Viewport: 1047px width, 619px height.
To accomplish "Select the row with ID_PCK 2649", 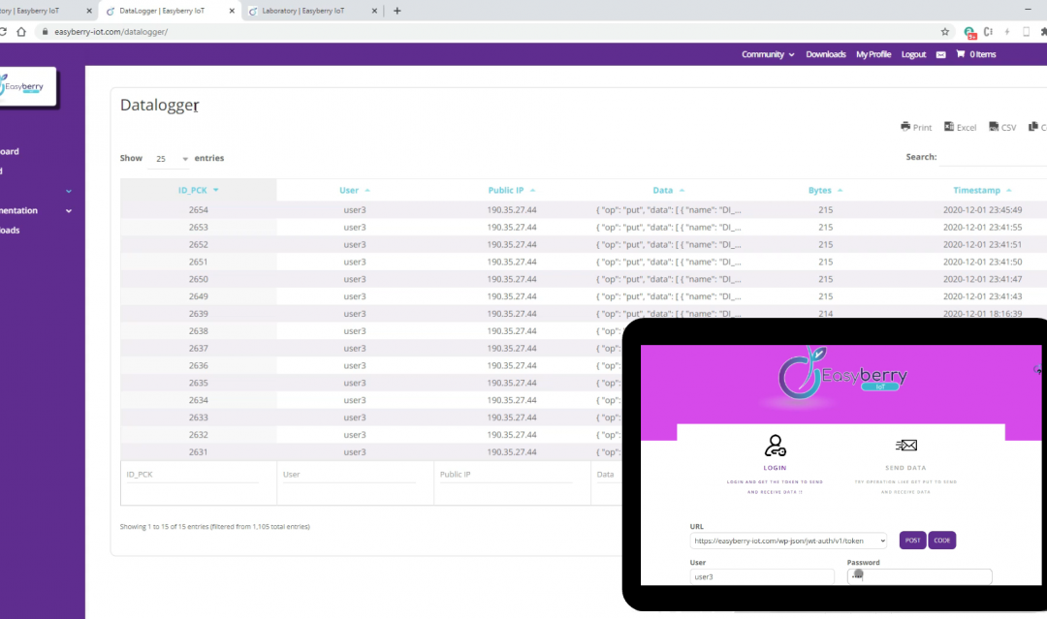I will point(584,296).
